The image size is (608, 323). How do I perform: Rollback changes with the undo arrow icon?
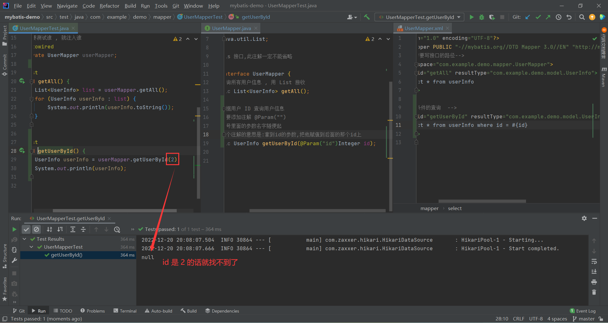click(569, 17)
